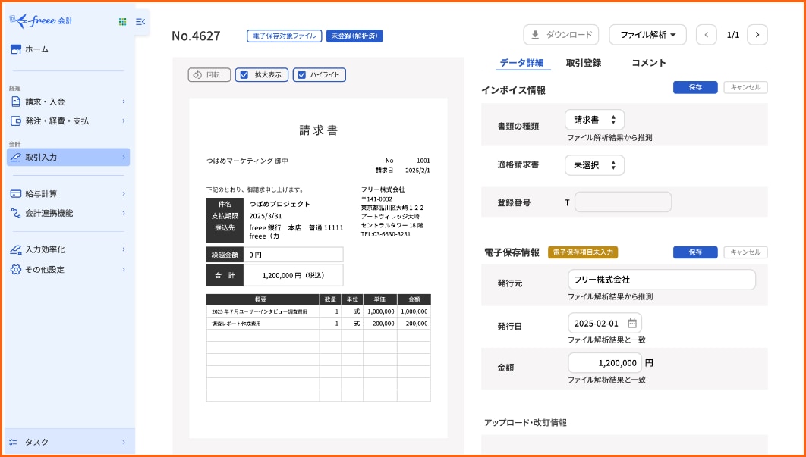Cancel 電子保存情報 edits with キャンセル

tap(745, 252)
